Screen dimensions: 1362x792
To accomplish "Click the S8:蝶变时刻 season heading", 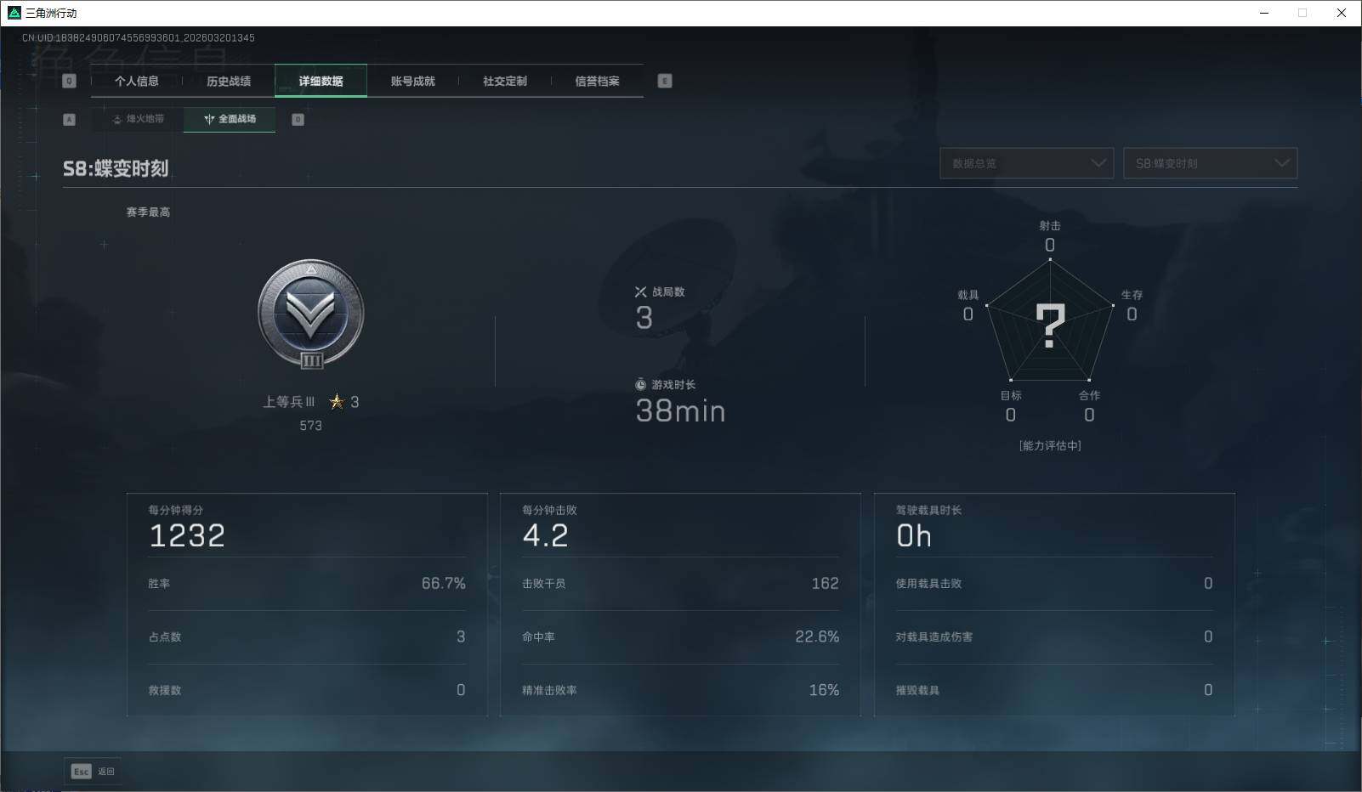I will (x=116, y=168).
